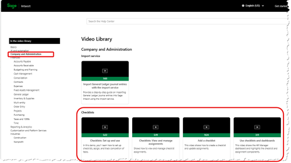
Task: Go to Accounts Receivable videos
Action: click(24, 65)
